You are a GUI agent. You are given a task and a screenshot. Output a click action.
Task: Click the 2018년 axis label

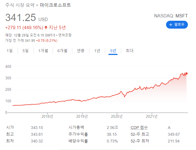coord(47,116)
